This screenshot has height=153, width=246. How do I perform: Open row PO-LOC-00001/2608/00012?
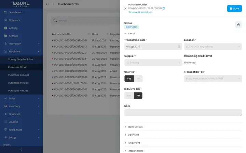coord(86,53)
